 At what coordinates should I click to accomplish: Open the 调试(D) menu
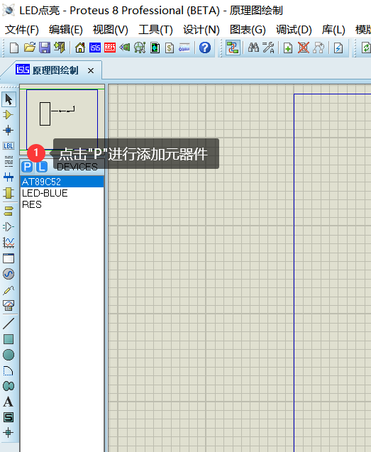294,30
